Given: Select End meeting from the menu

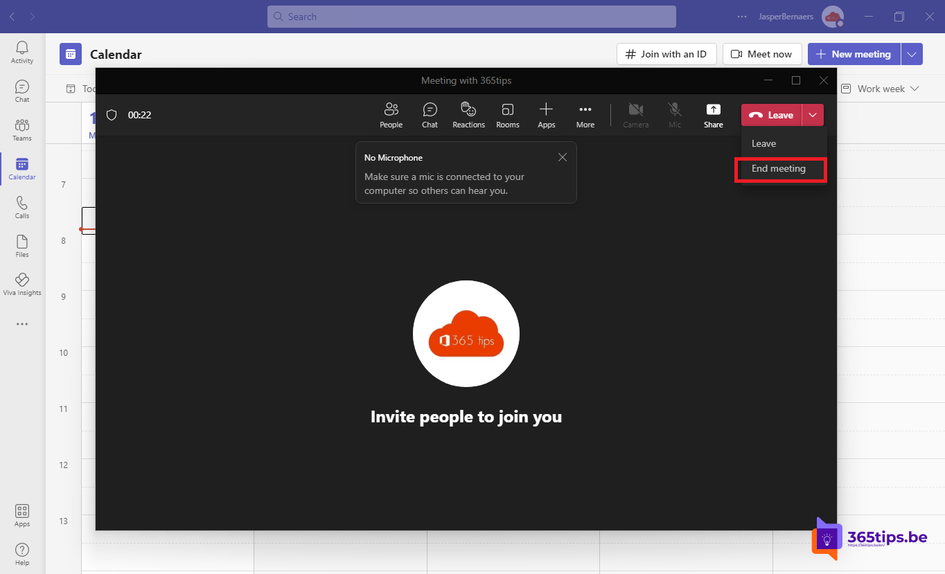Looking at the screenshot, I should tap(779, 169).
